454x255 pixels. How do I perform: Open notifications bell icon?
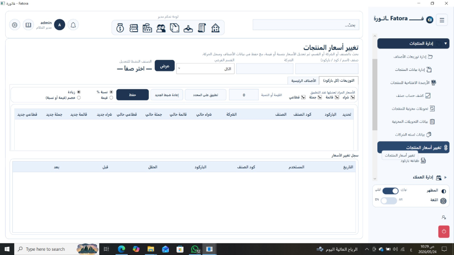73,25
